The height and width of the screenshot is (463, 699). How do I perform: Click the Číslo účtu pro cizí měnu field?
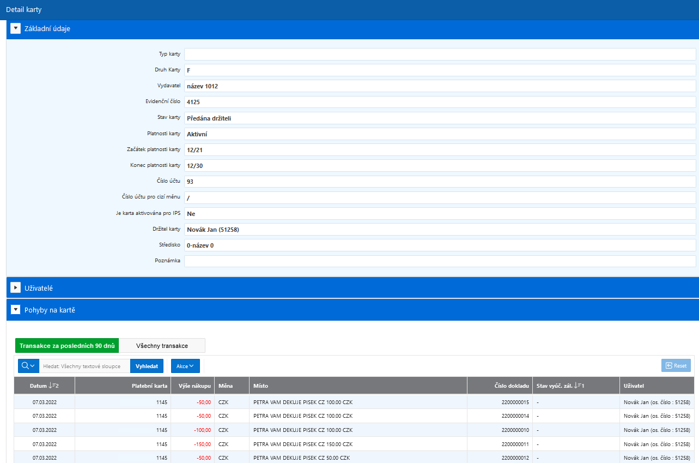[x=440, y=197]
